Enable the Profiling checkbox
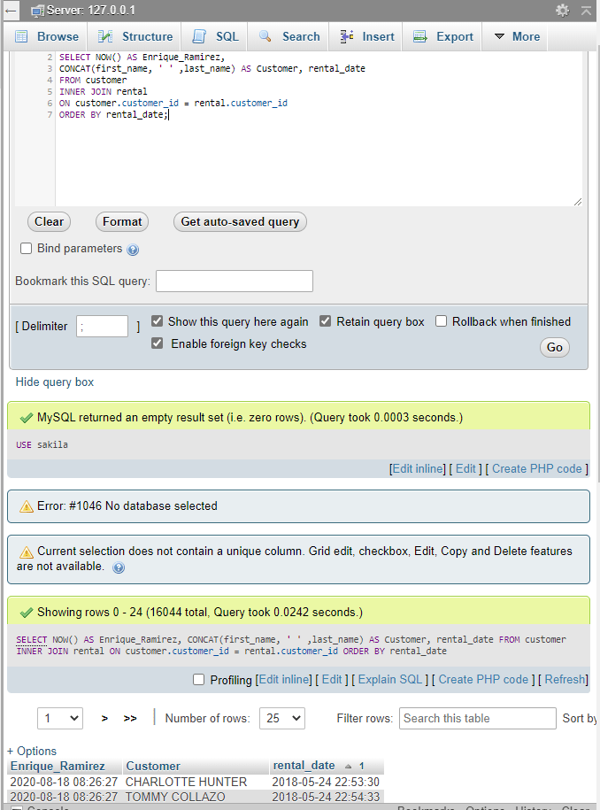This screenshot has width=600, height=810. pos(198,679)
